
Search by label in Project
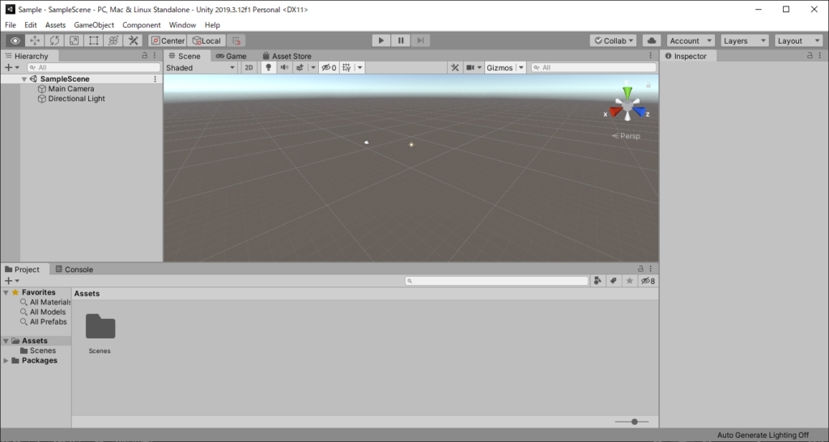coord(614,281)
